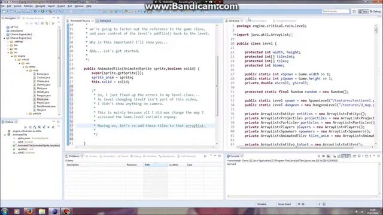Click the Quick Access input field
383x215 pixels.
[x=336, y=11]
